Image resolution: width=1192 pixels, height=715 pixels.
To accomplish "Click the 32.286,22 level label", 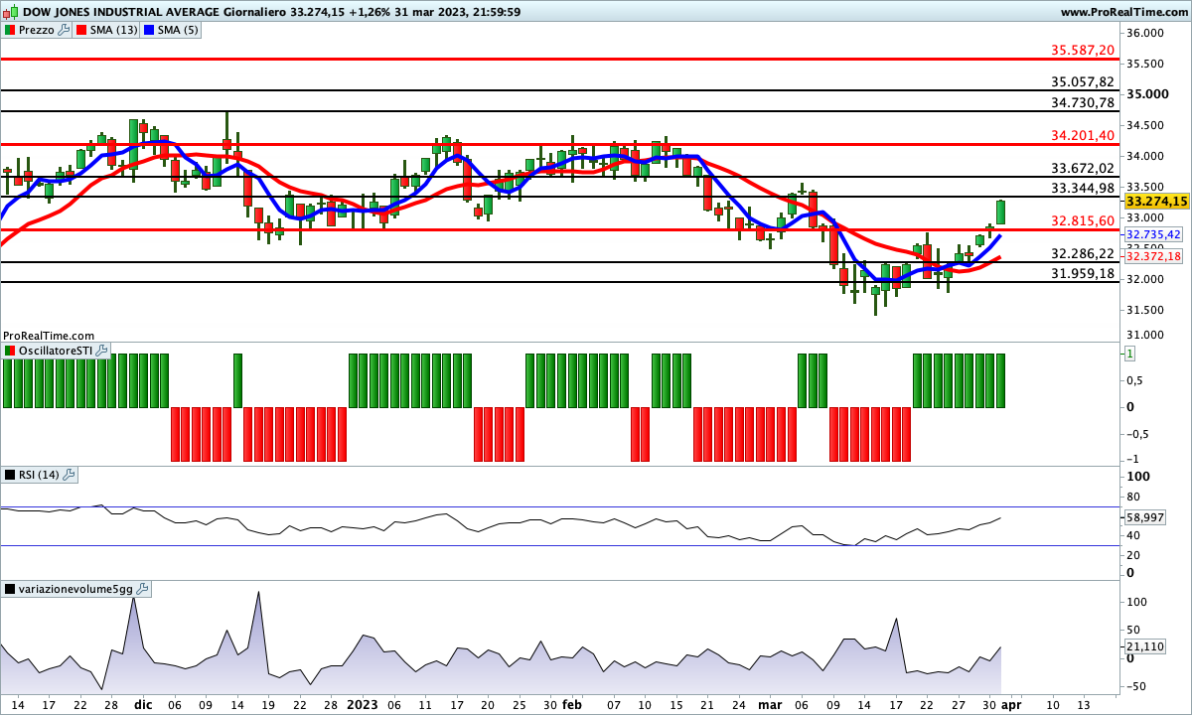I will click(x=1083, y=253).
